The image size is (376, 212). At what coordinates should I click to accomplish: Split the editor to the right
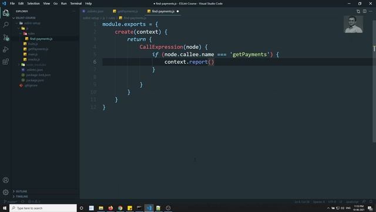click(x=364, y=11)
